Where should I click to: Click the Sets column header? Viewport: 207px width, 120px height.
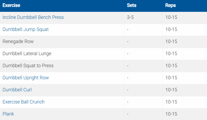pyautogui.click(x=132, y=5)
